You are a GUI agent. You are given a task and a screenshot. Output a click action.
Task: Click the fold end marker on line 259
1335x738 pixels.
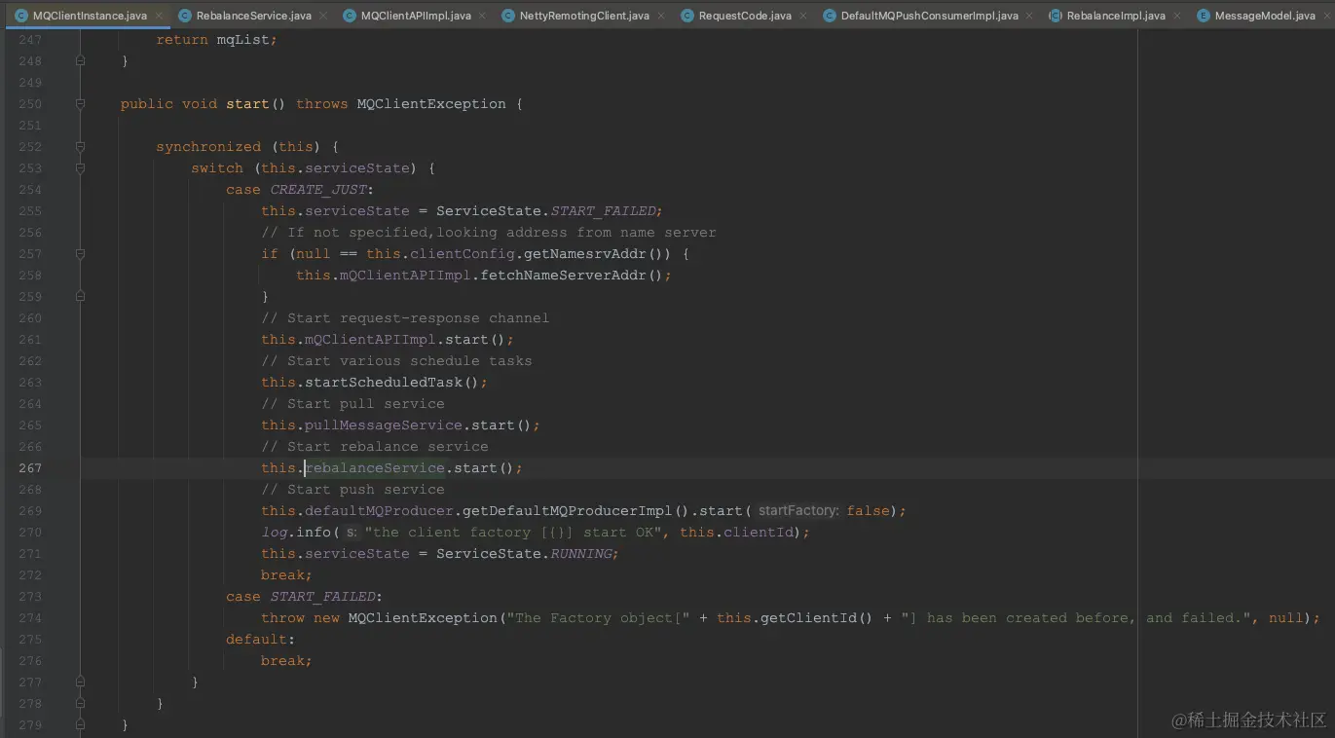pos(80,297)
